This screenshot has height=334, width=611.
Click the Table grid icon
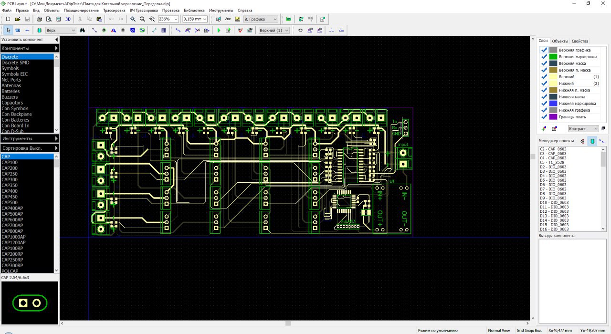point(164,30)
